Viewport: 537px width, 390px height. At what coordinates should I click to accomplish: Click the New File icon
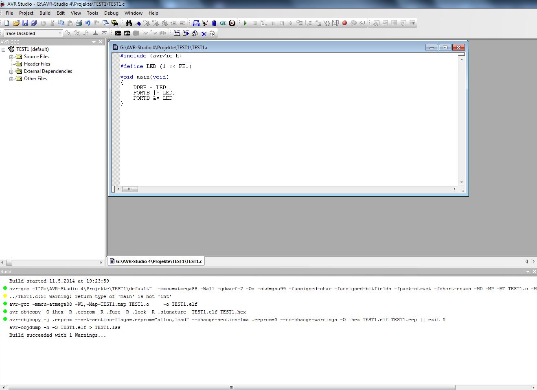pyautogui.click(x=7, y=23)
